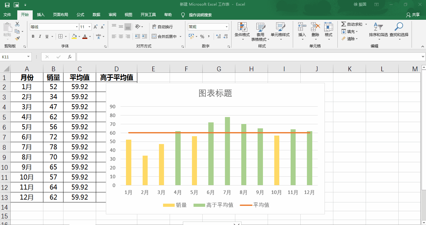Click the red font color A button
Viewport: 426px width, 225px height.
tap(85, 36)
